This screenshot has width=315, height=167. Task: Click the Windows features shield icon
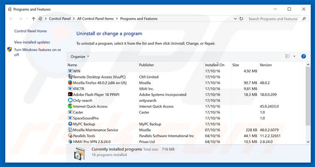point(10,49)
